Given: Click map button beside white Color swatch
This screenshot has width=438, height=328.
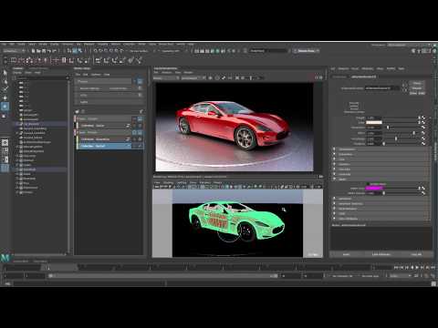Looking at the screenshot, I should click(x=423, y=122).
